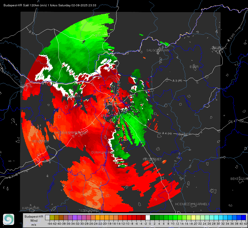Click the A 4 (H) road label
The height and width of the screenshot is (228, 248).
point(167,134)
